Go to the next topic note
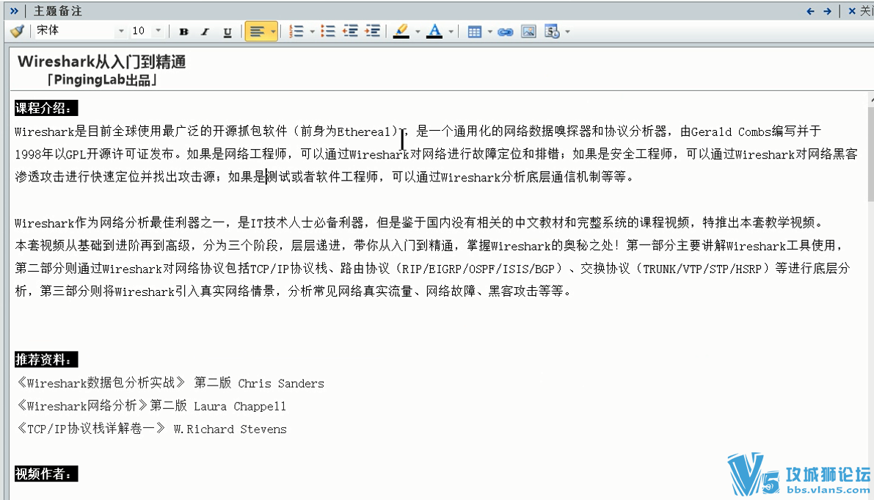Viewport: 874px width, 500px height. coord(828,11)
